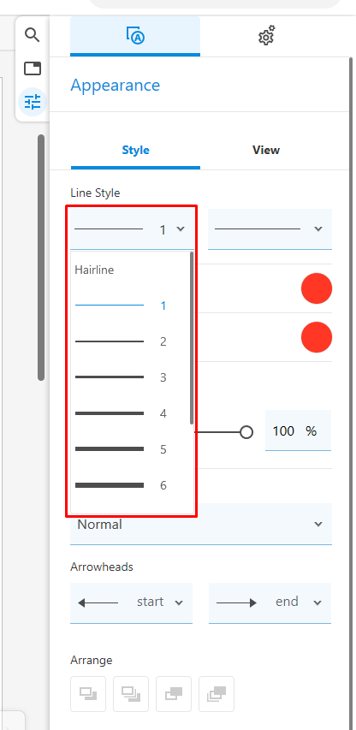Click the upper red color swatch
This screenshot has height=730, width=356.
317,288
